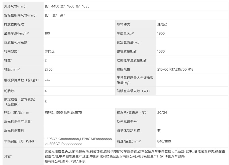Select the 其它 remarks paragraph text
This screenshot has width=229, height=165.
click(x=135, y=156)
